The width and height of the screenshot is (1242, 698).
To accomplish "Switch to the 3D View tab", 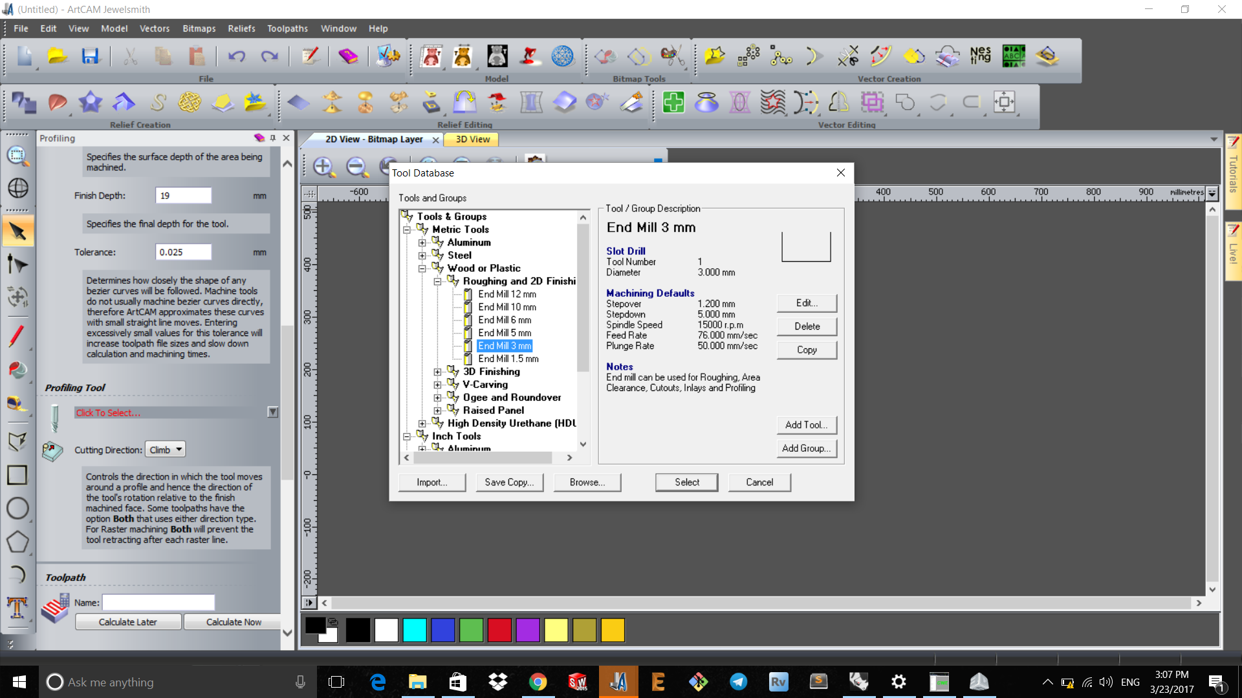I will (472, 139).
